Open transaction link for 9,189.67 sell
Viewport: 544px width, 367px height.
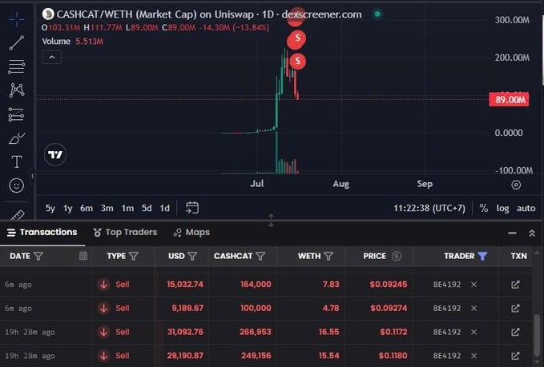pos(515,308)
